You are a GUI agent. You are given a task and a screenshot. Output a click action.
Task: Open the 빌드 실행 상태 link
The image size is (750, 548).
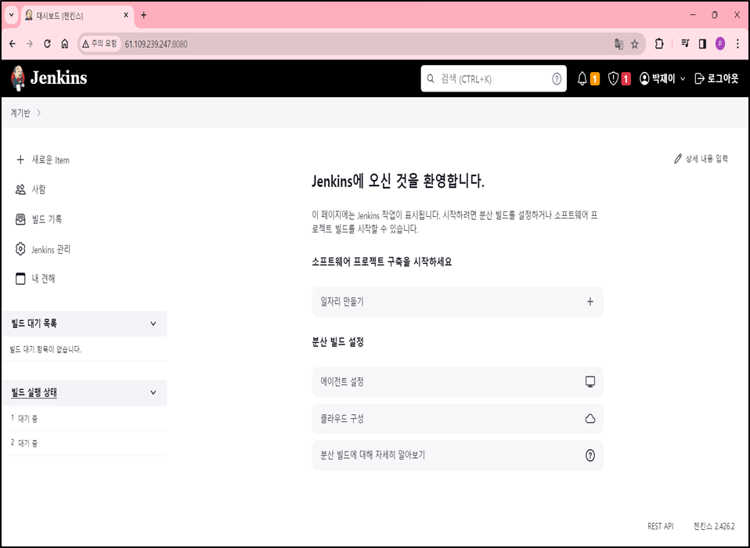34,392
